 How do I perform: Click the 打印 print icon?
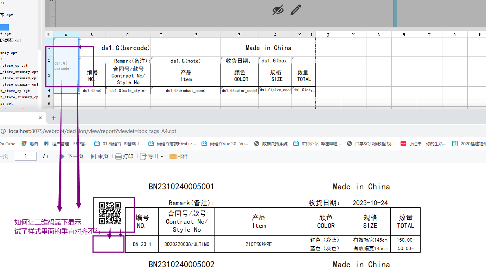tap(119, 156)
